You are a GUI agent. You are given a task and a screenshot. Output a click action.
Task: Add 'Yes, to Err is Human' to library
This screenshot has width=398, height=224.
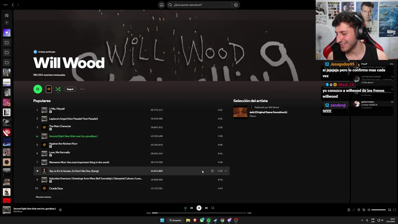[212, 171]
